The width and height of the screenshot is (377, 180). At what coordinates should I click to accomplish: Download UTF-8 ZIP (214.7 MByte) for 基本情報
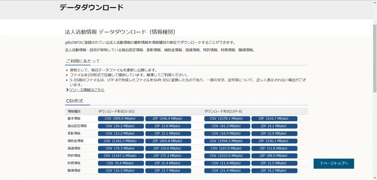(x=274, y=118)
